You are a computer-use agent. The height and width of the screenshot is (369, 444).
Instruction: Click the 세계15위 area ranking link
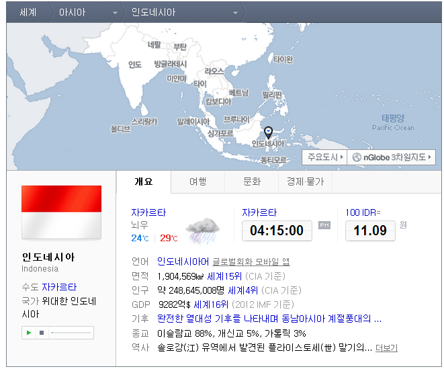[224, 276]
